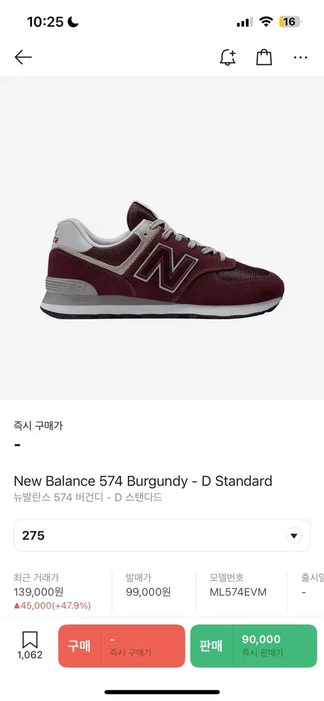Open the price alert bell icon

click(228, 57)
